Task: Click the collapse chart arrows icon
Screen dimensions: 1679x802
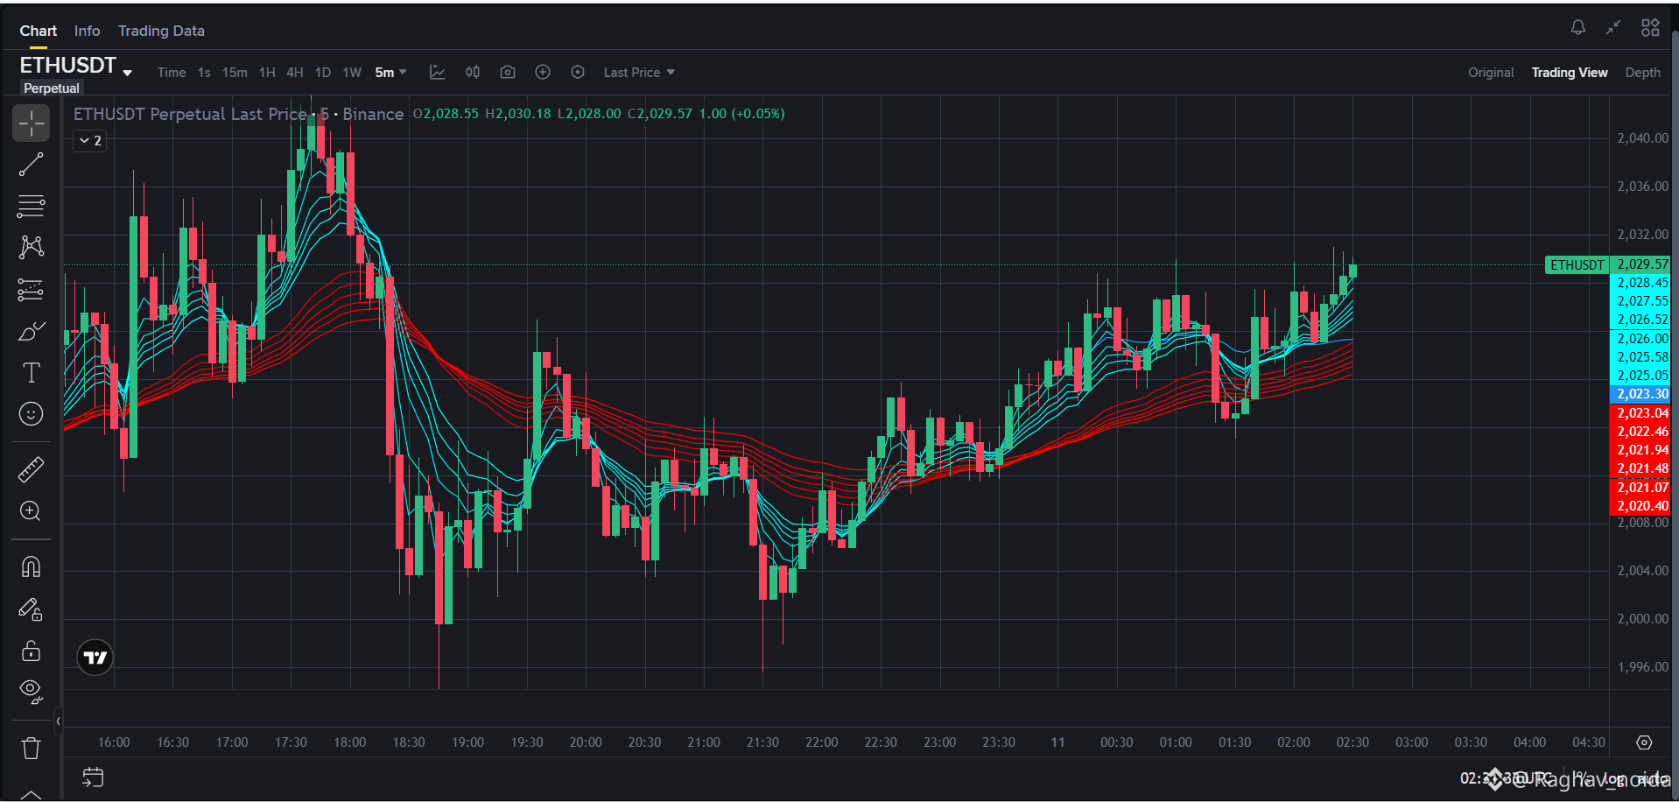Action: (1613, 28)
